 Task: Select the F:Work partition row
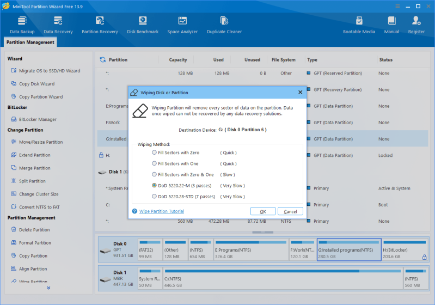tap(262, 123)
